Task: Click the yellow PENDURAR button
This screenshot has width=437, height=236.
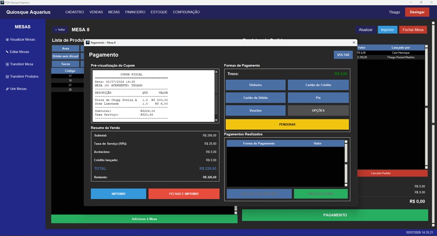Action: click(x=287, y=124)
